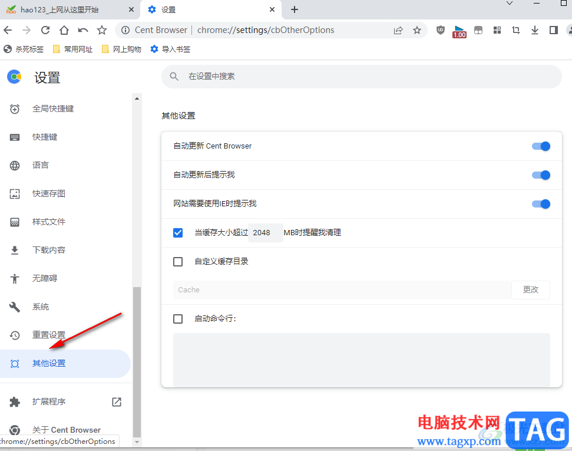572x451 pixels.
Task: Reload the current page
Action: (x=45, y=30)
